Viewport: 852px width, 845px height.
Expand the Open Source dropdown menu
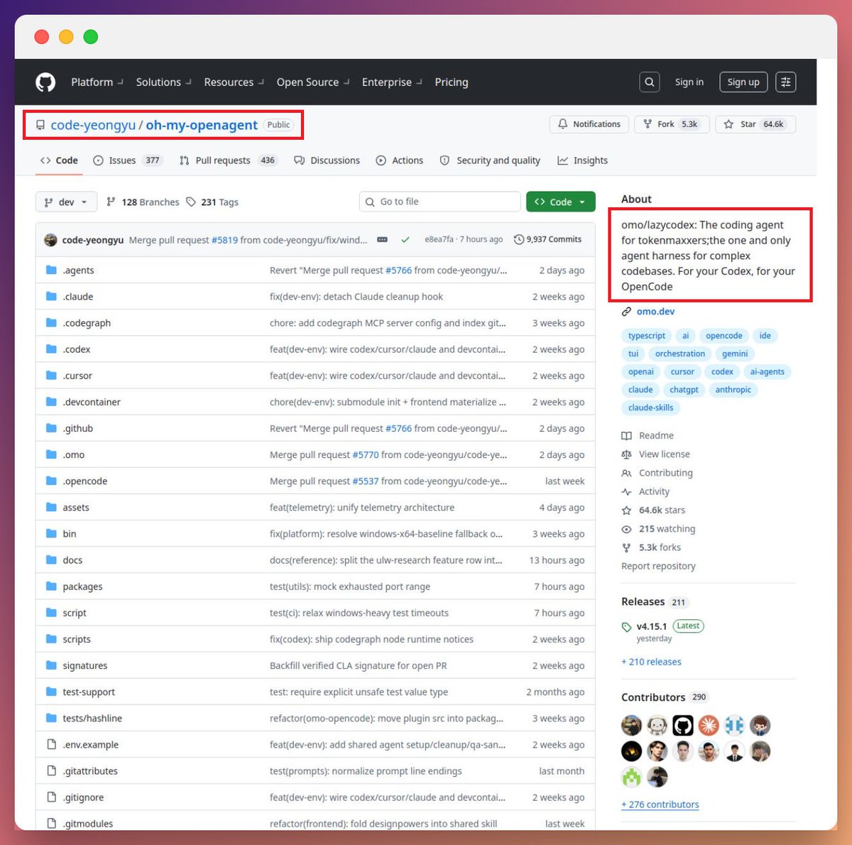tap(313, 82)
